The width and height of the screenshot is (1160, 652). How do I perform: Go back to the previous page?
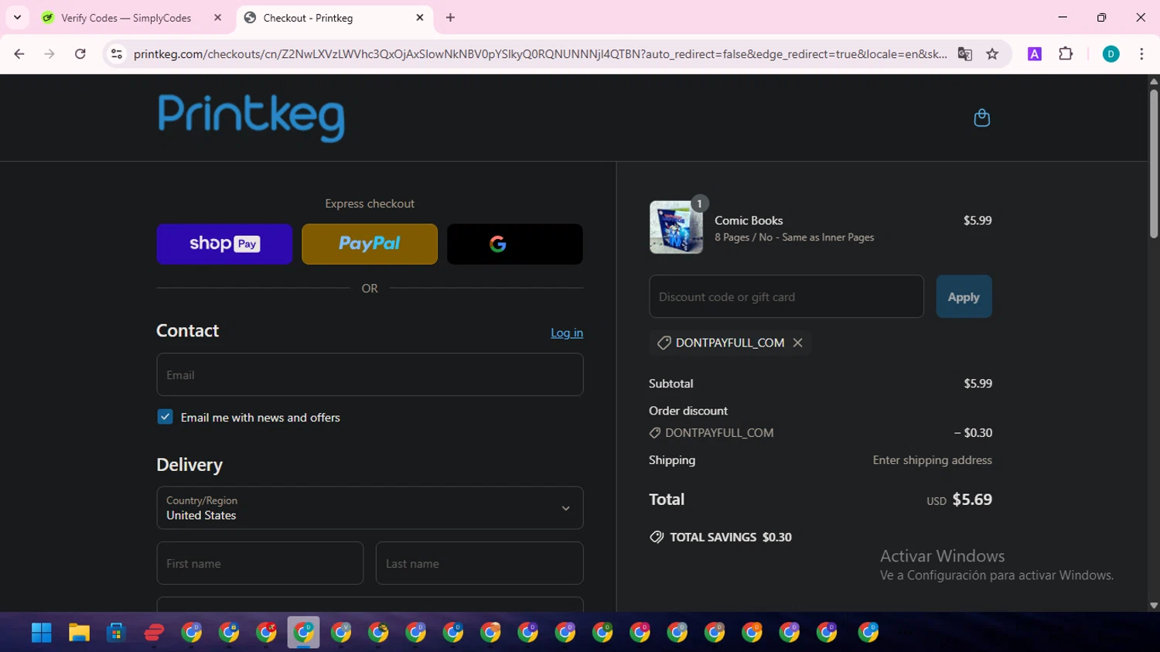pos(19,53)
